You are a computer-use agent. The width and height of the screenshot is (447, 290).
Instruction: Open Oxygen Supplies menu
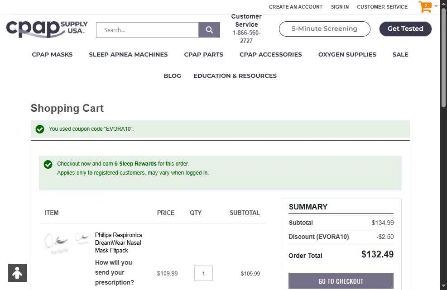coord(347,54)
